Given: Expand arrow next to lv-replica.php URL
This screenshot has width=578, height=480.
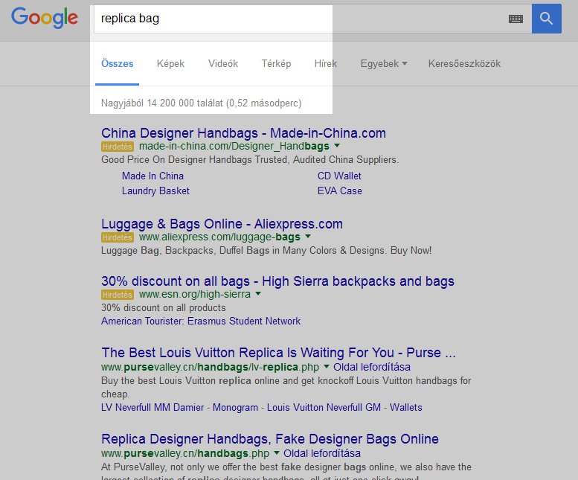Looking at the screenshot, I should click(327, 366).
